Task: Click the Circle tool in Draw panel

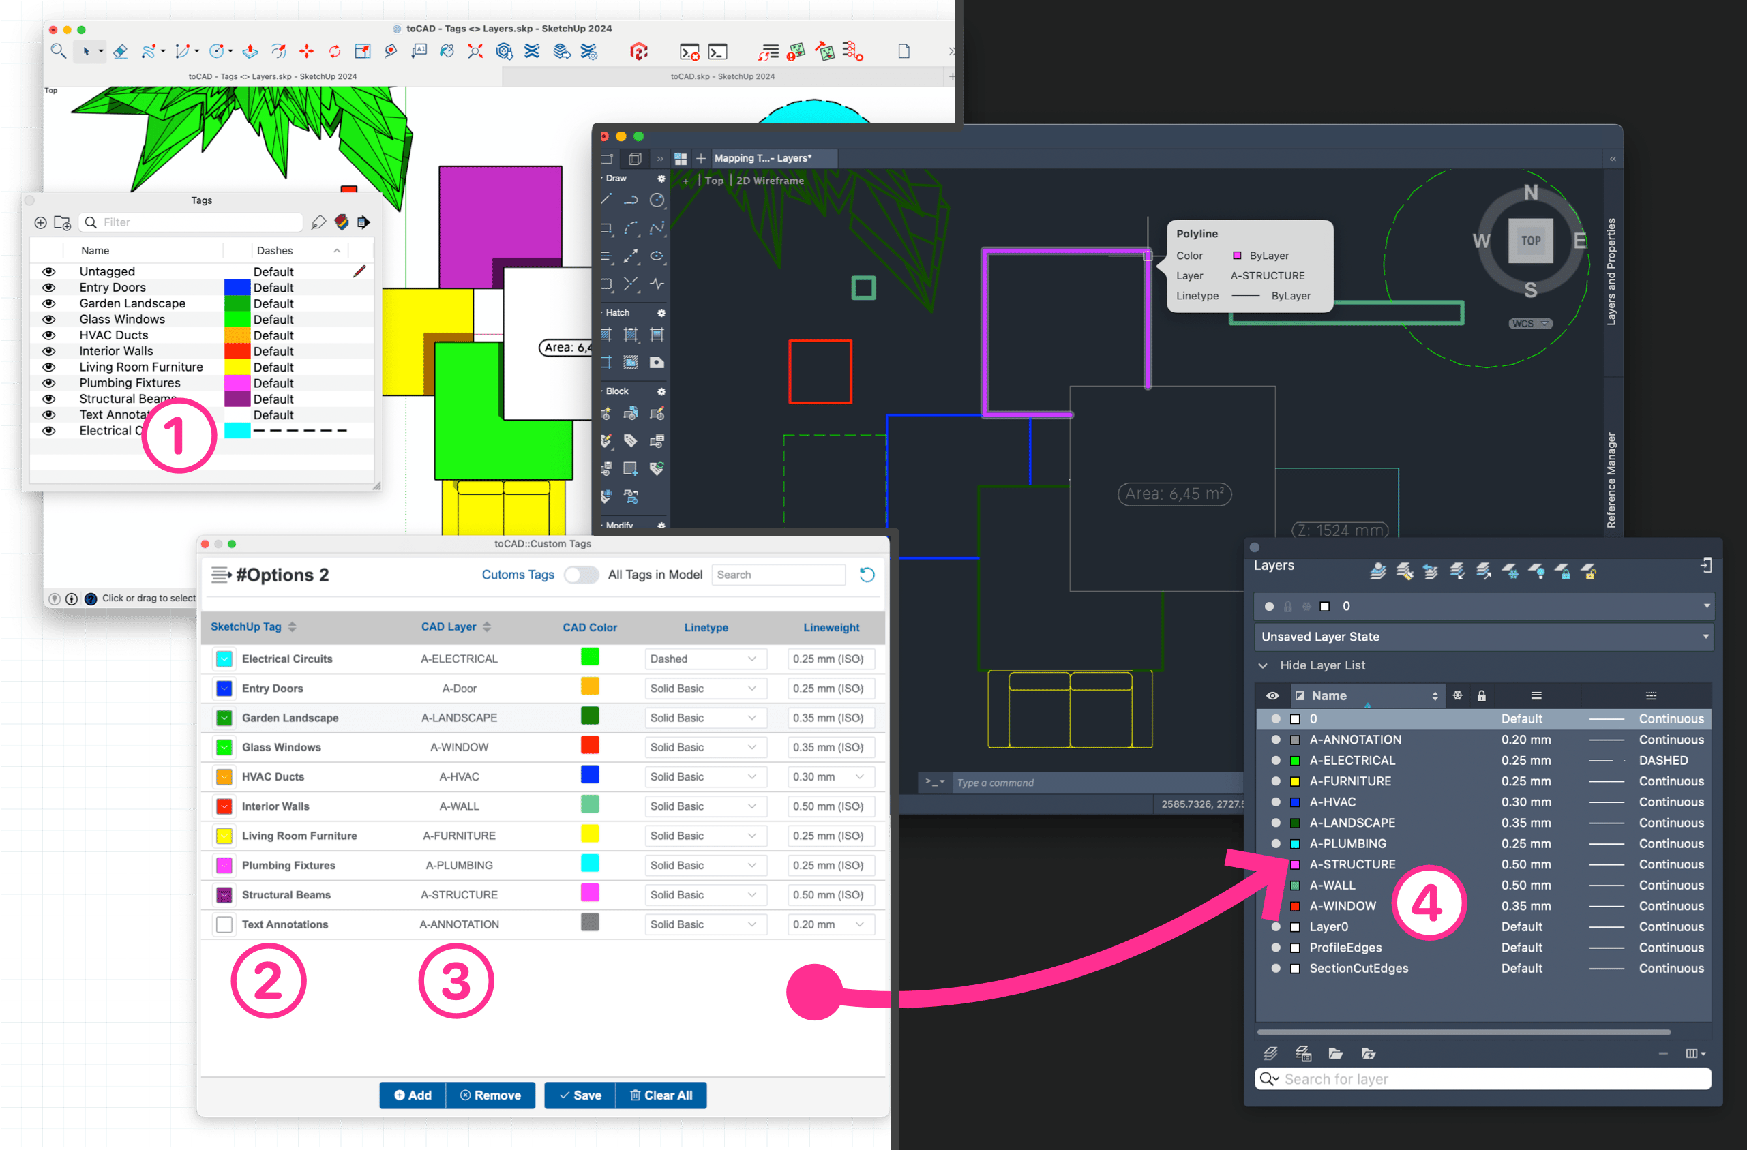Action: pyautogui.click(x=657, y=200)
